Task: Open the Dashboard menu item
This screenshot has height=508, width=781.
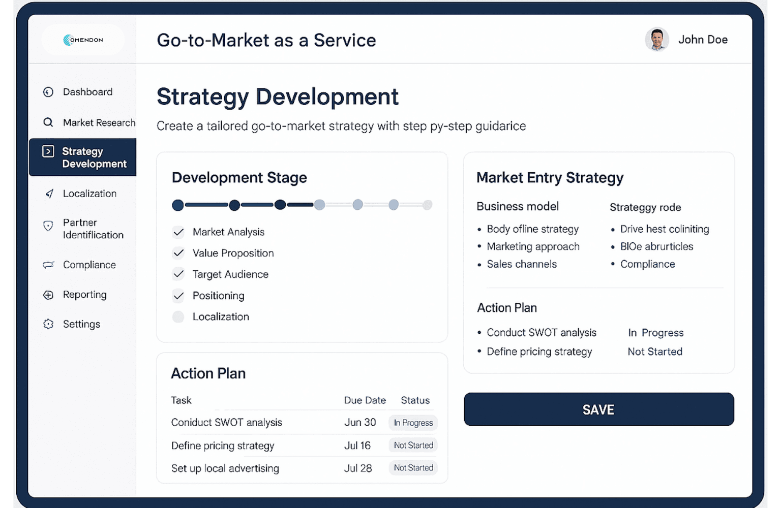Action: (x=87, y=92)
